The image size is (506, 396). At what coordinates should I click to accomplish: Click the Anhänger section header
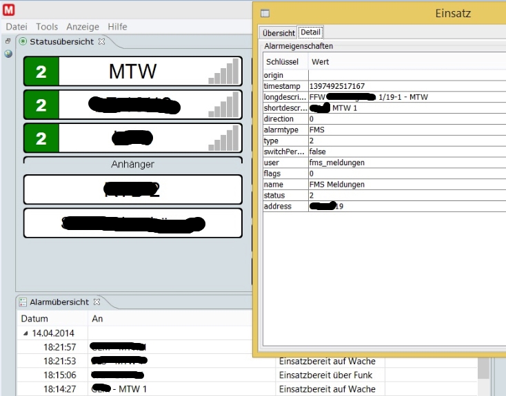coord(132,164)
